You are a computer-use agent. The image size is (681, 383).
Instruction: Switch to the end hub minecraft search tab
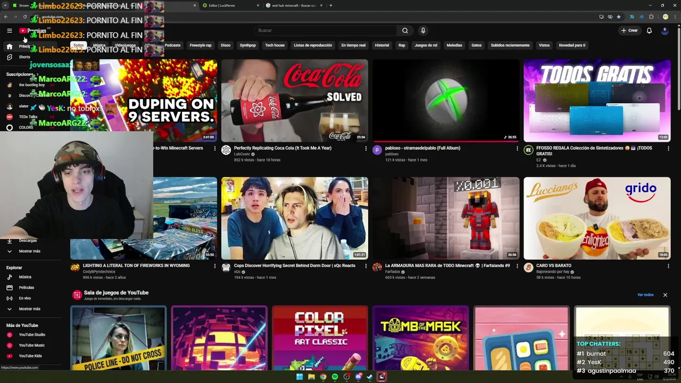(294, 5)
